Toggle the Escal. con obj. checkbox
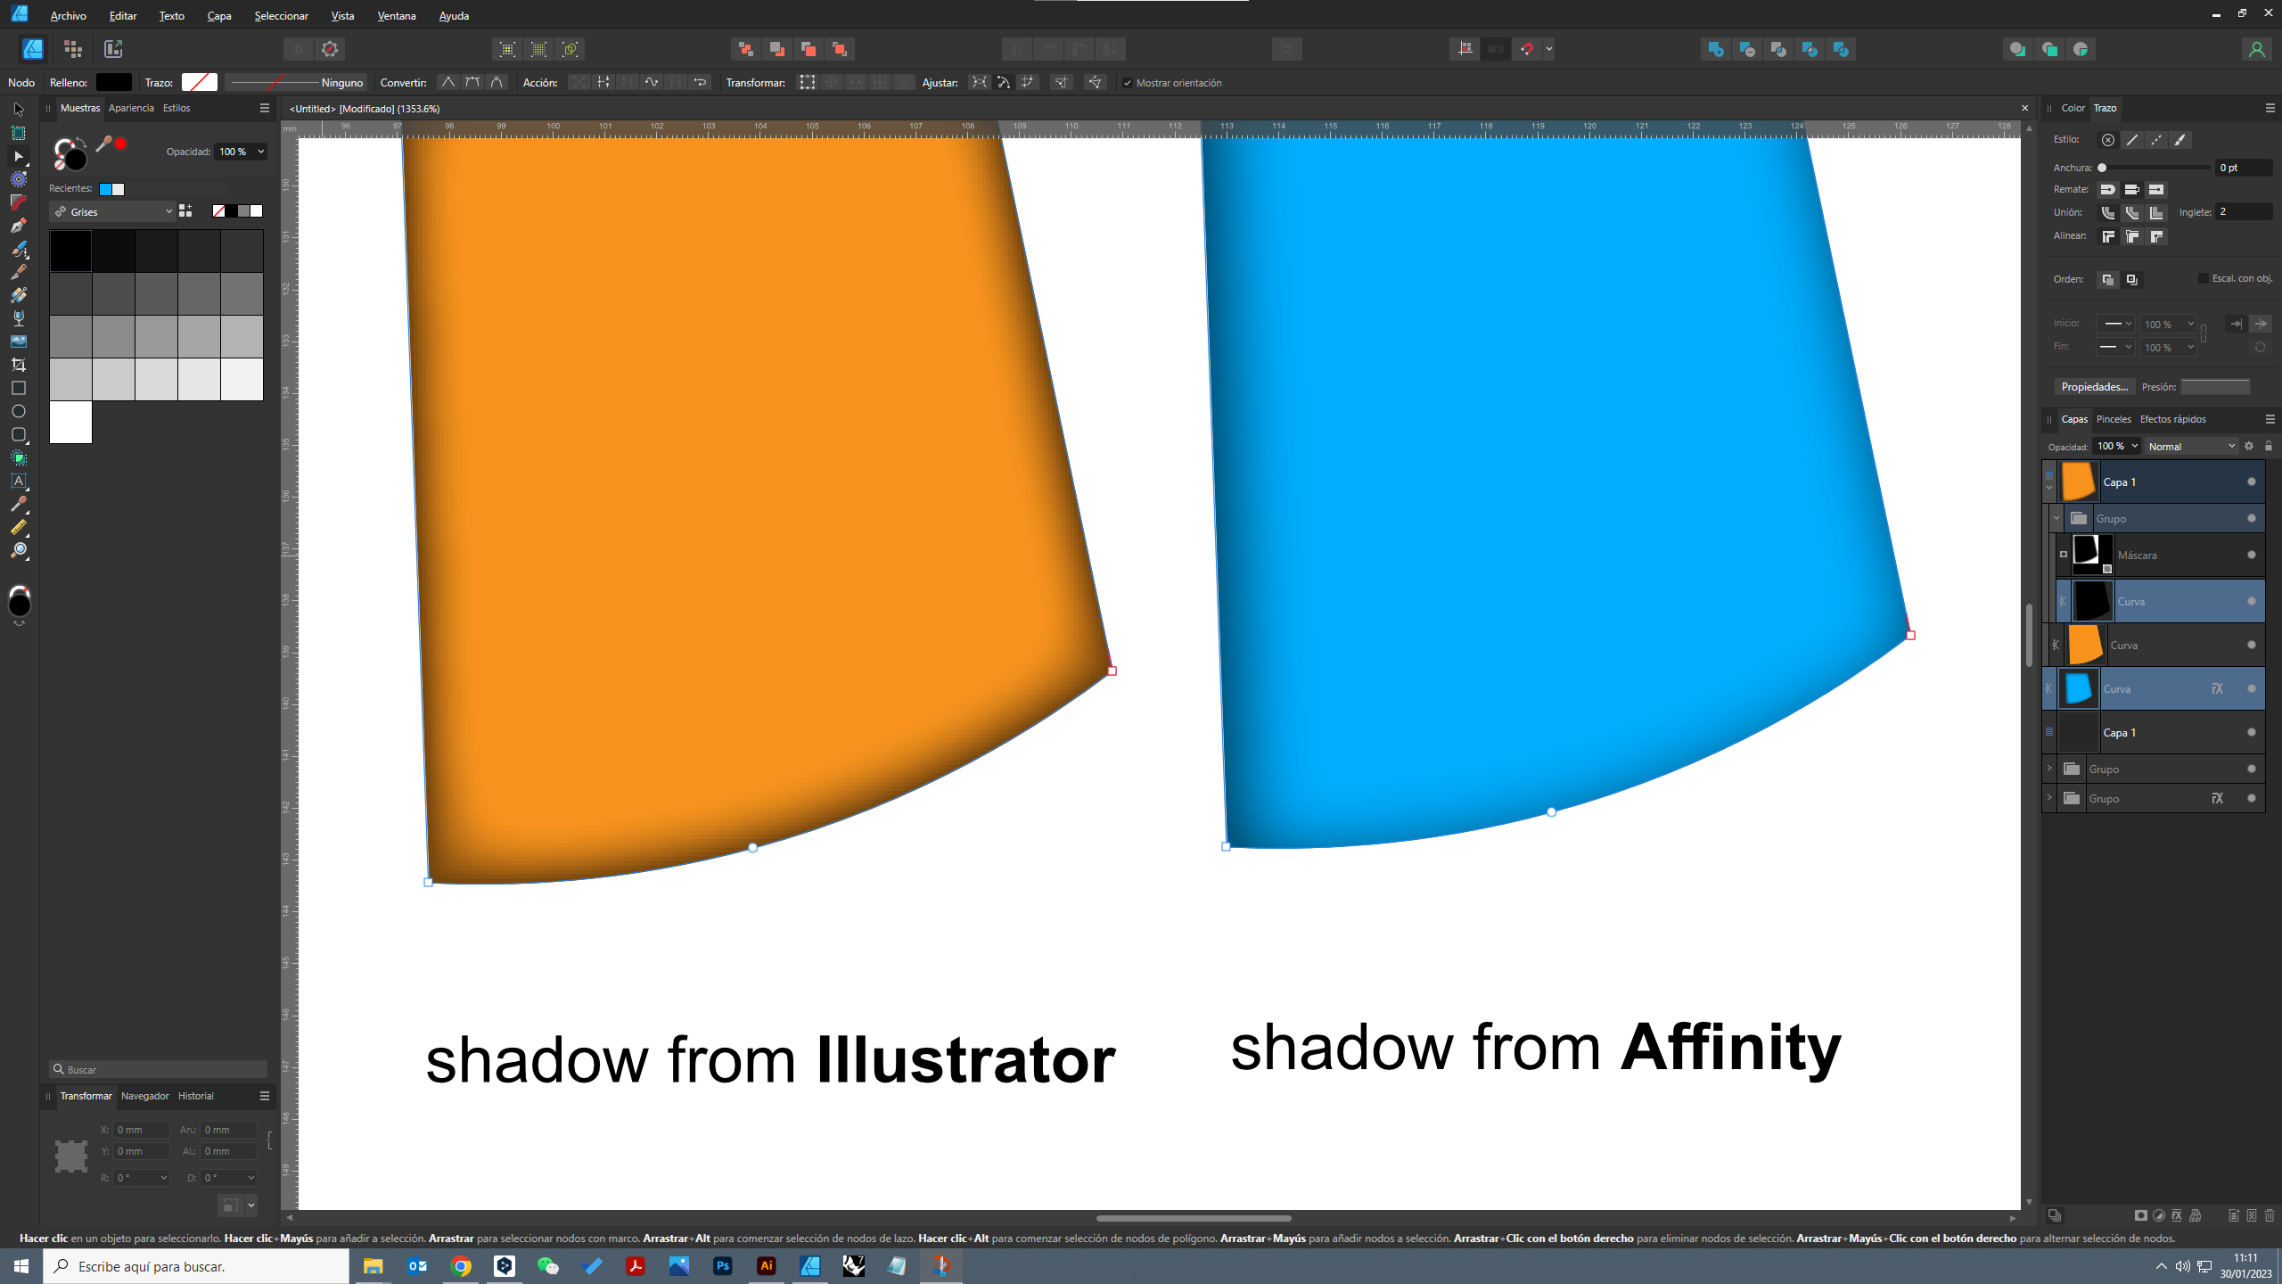The width and height of the screenshot is (2282, 1284). [x=2204, y=278]
